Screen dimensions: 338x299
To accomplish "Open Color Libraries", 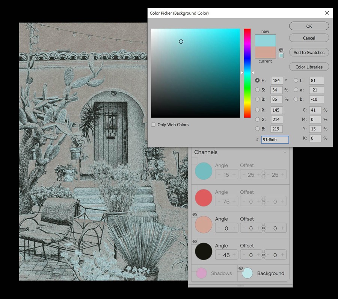I will click(309, 67).
